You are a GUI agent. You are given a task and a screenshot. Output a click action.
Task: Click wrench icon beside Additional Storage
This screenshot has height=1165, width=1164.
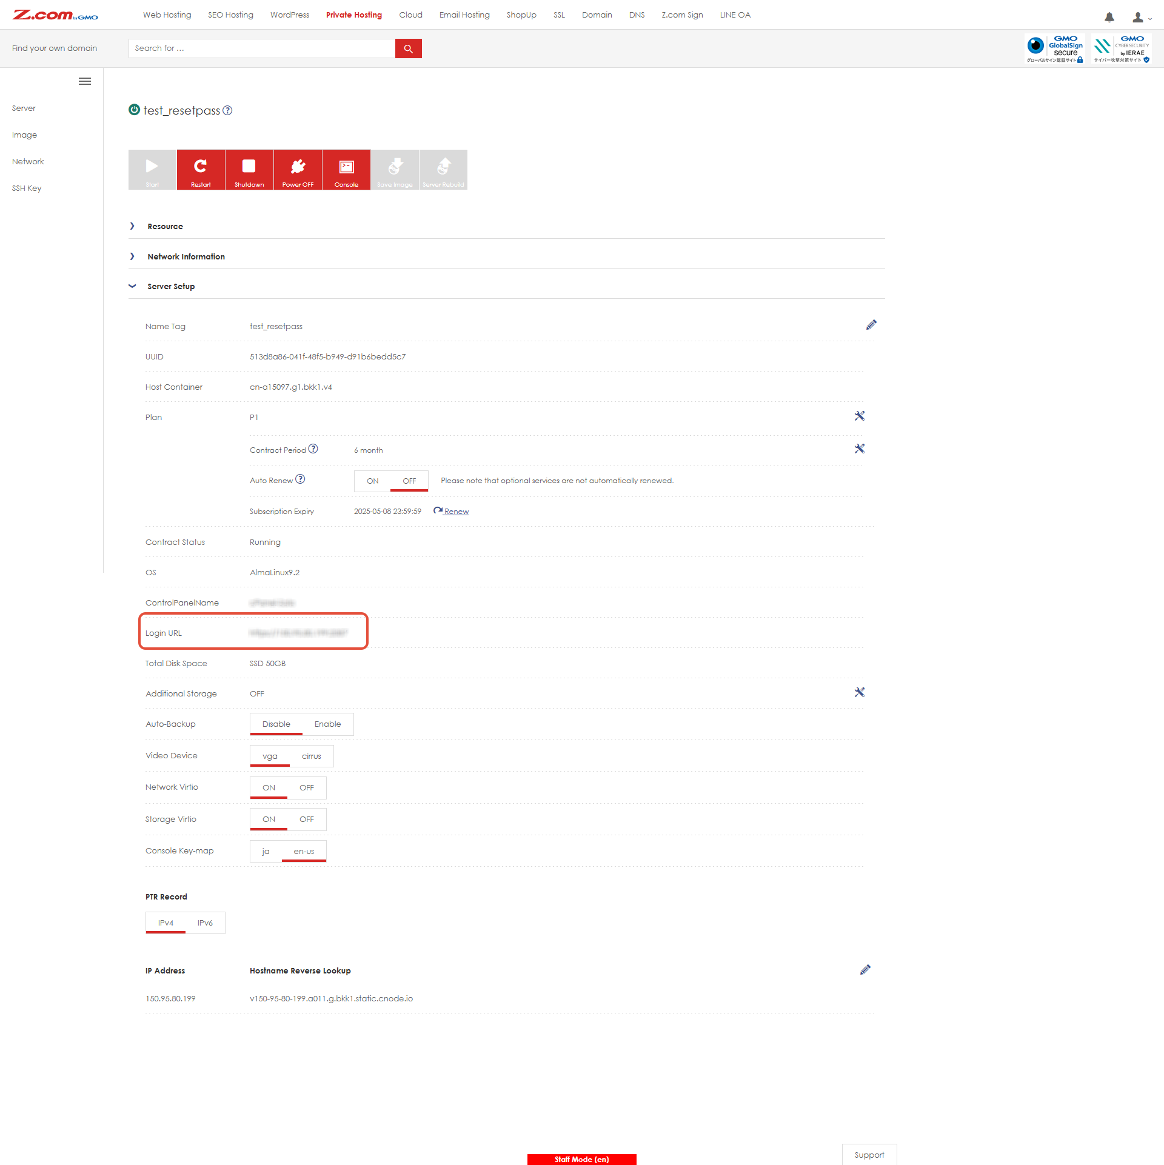(x=859, y=692)
